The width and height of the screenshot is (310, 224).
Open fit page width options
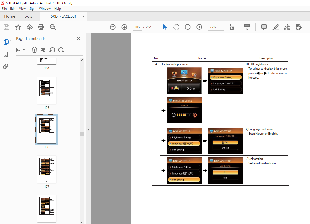click(x=233, y=27)
